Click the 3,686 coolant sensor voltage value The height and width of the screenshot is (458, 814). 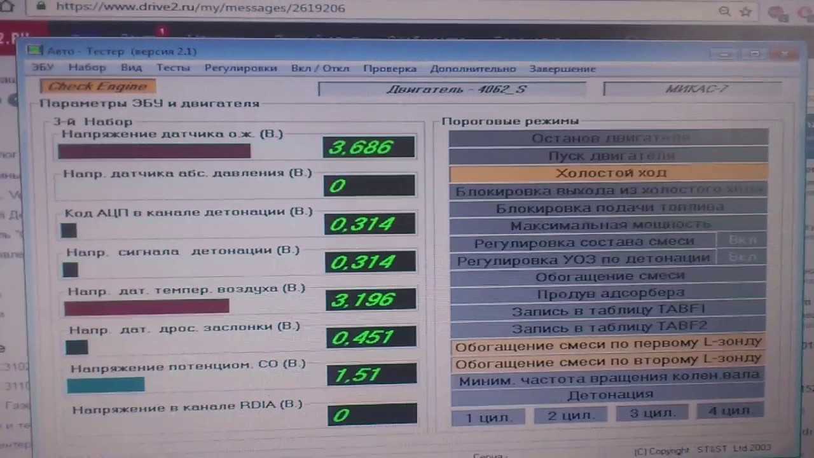point(369,147)
